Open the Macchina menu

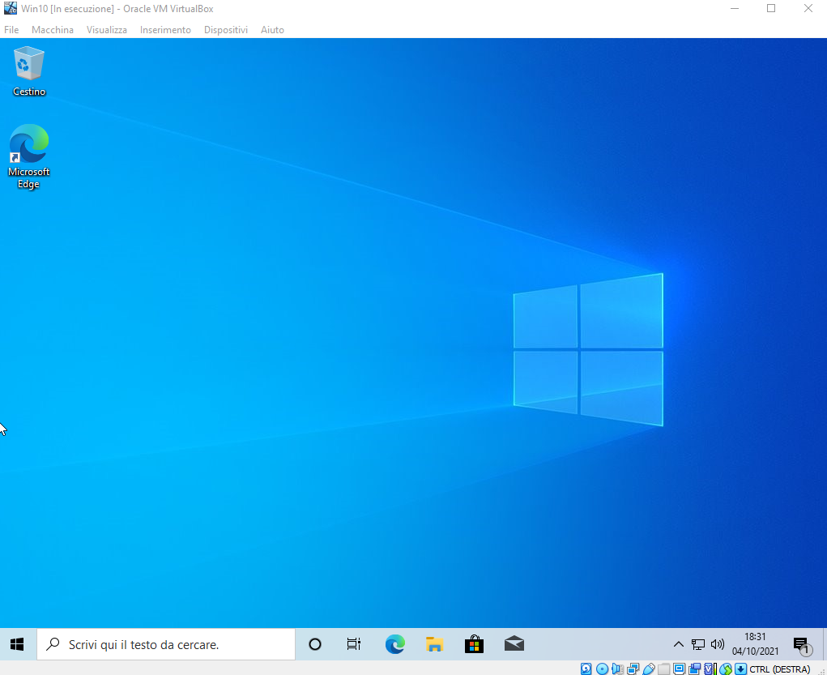[52, 29]
